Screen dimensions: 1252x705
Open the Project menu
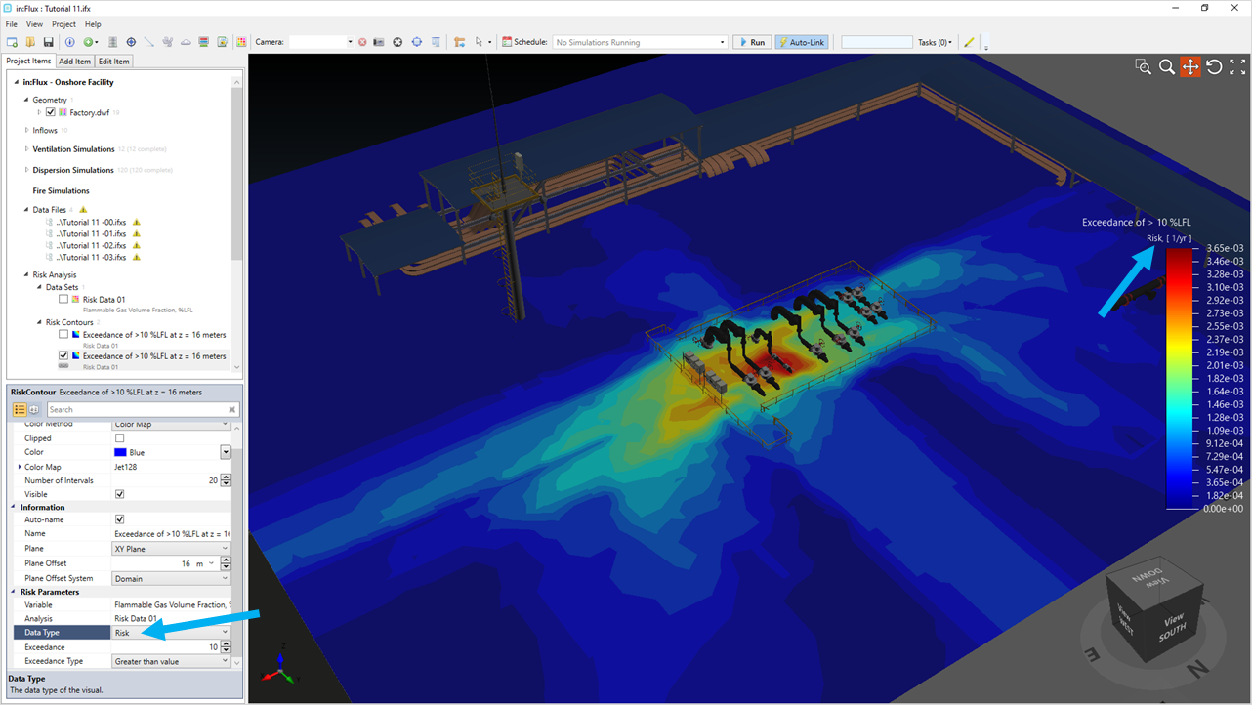tap(63, 24)
